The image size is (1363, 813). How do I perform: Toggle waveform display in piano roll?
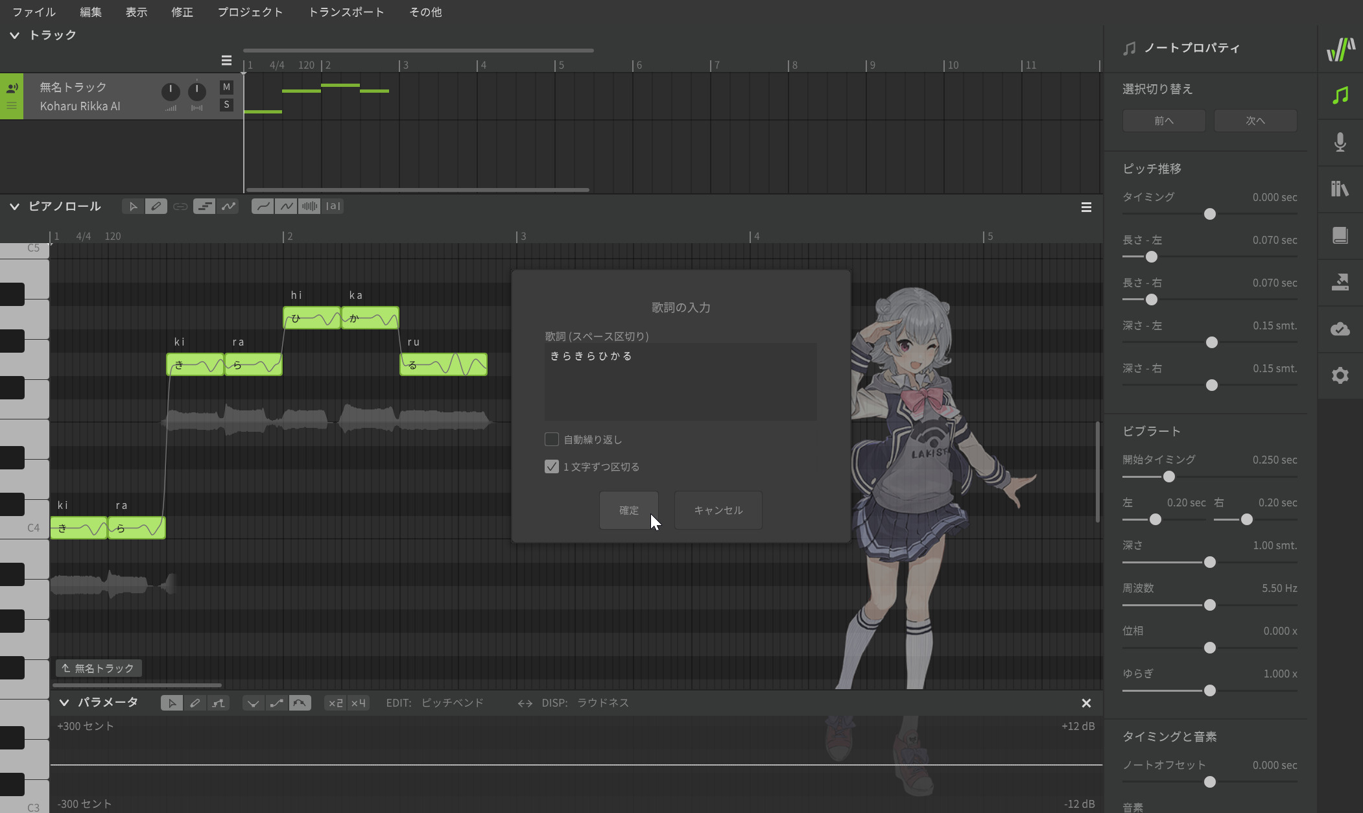pyautogui.click(x=310, y=206)
